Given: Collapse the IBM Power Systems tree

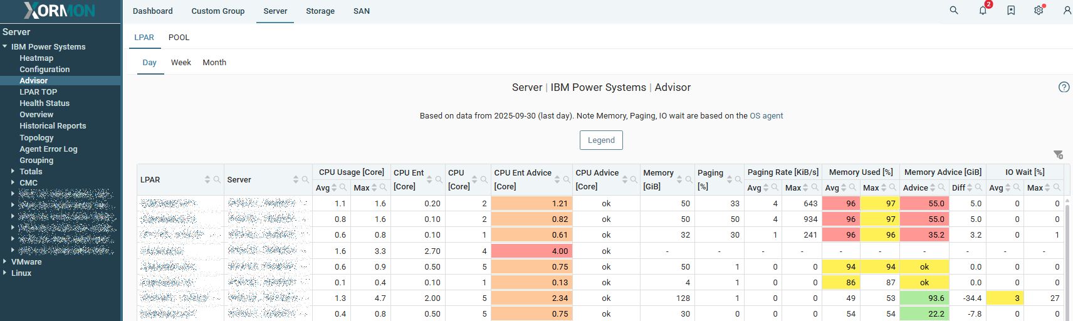Looking at the screenshot, I should 5,46.
